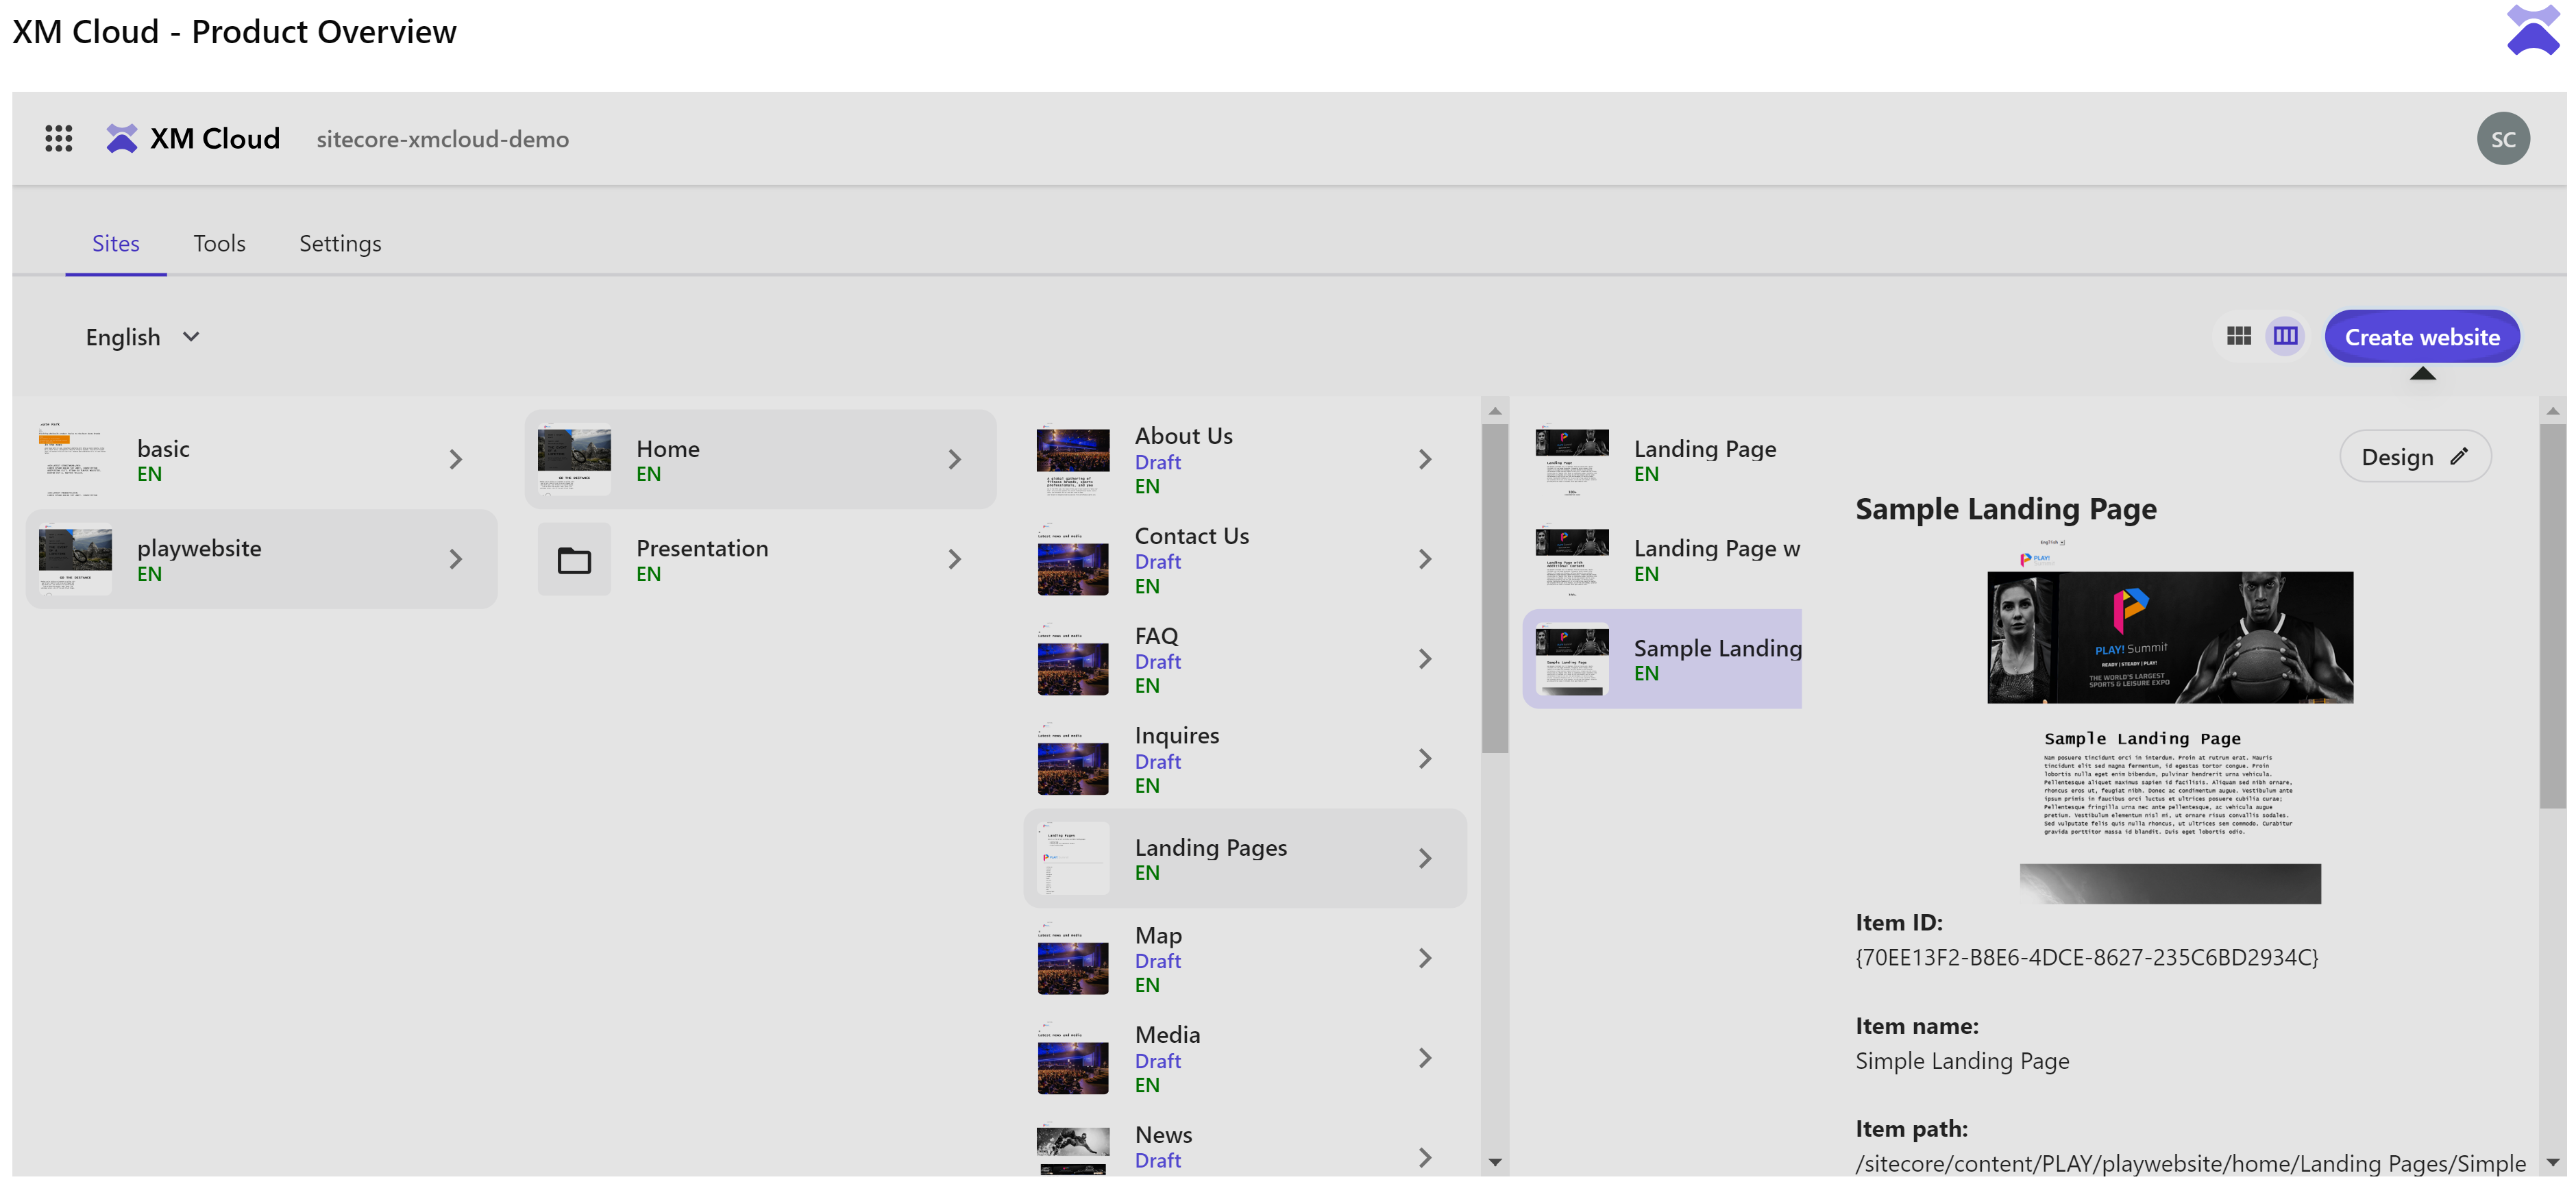
Task: Click the XM Cloud logo icon
Action: 121,138
